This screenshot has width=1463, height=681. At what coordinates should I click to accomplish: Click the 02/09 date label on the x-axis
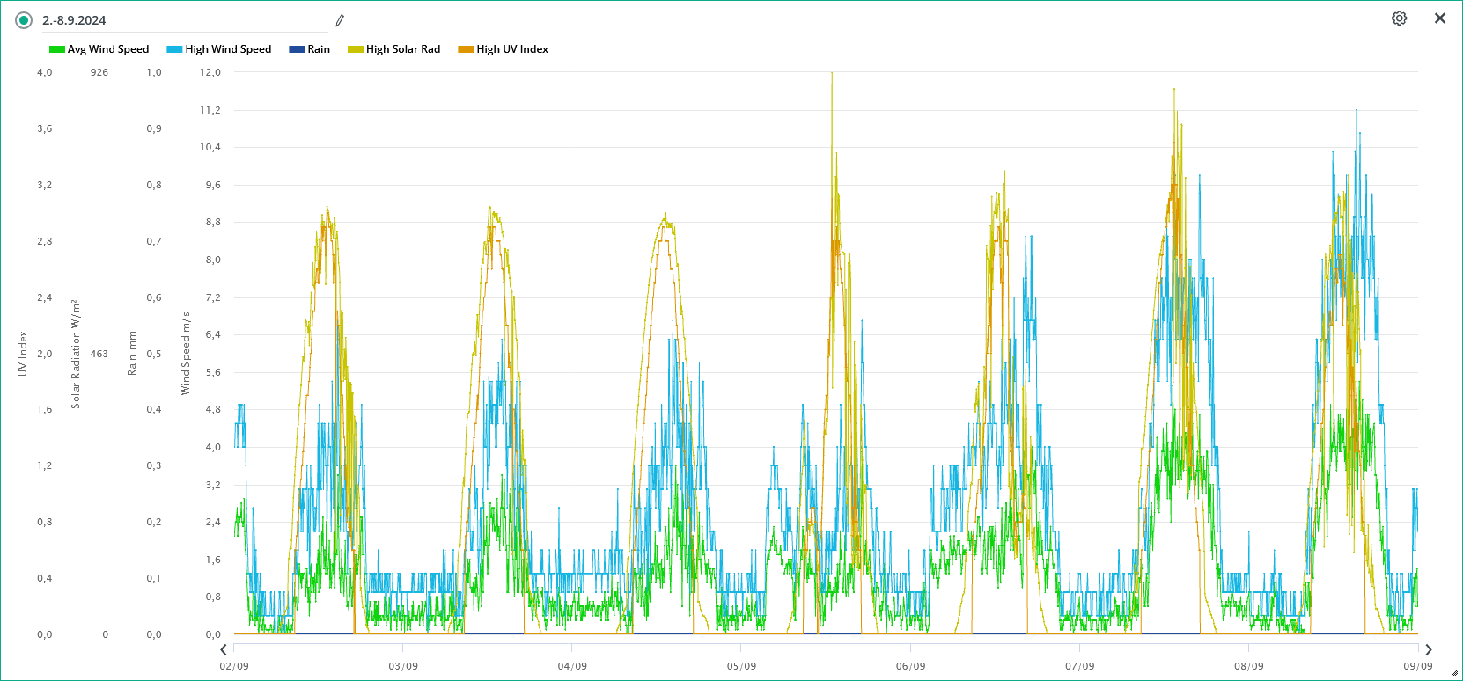234,666
